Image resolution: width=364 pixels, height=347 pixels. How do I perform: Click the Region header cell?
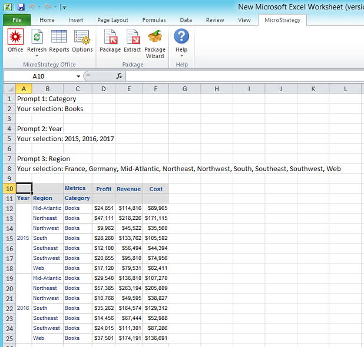pyautogui.click(x=47, y=198)
